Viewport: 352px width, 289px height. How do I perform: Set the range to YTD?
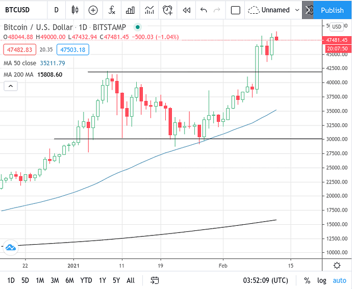click(x=86, y=280)
